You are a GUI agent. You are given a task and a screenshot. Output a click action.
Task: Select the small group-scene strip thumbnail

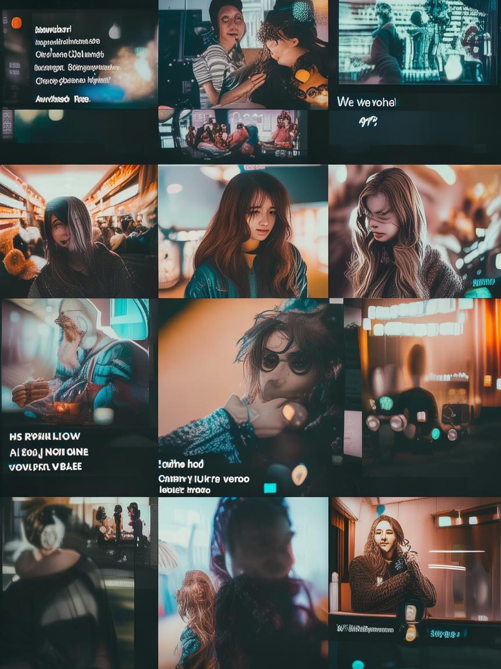233,134
